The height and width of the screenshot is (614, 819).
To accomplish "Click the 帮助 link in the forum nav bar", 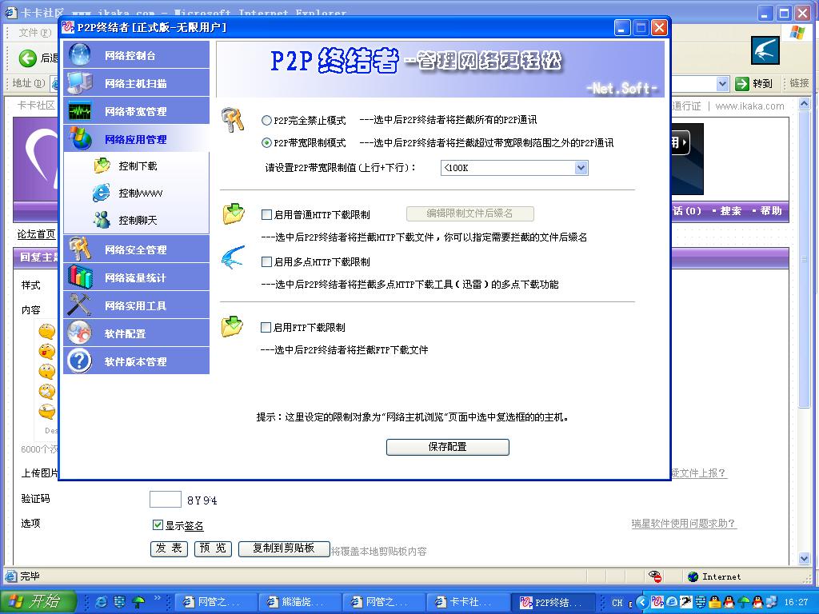I will [x=770, y=211].
